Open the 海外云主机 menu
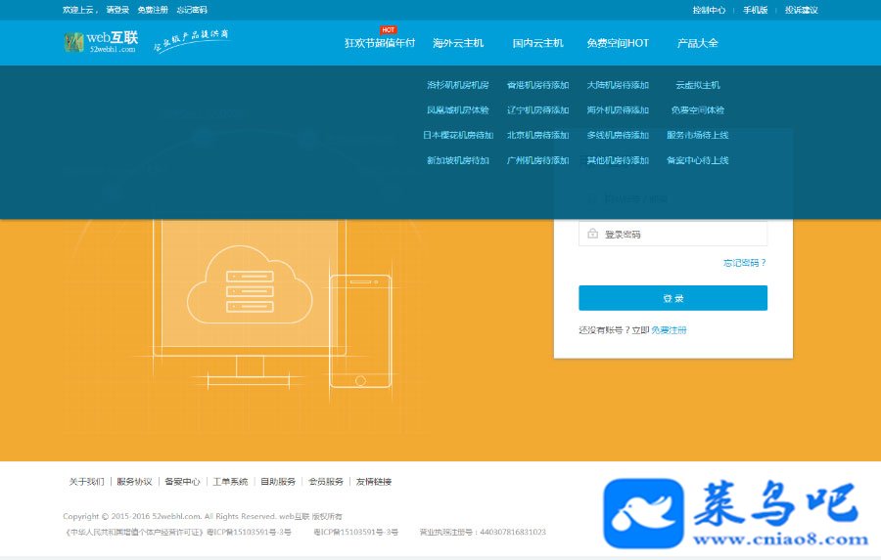Screen dimensions: 881x560 458,43
